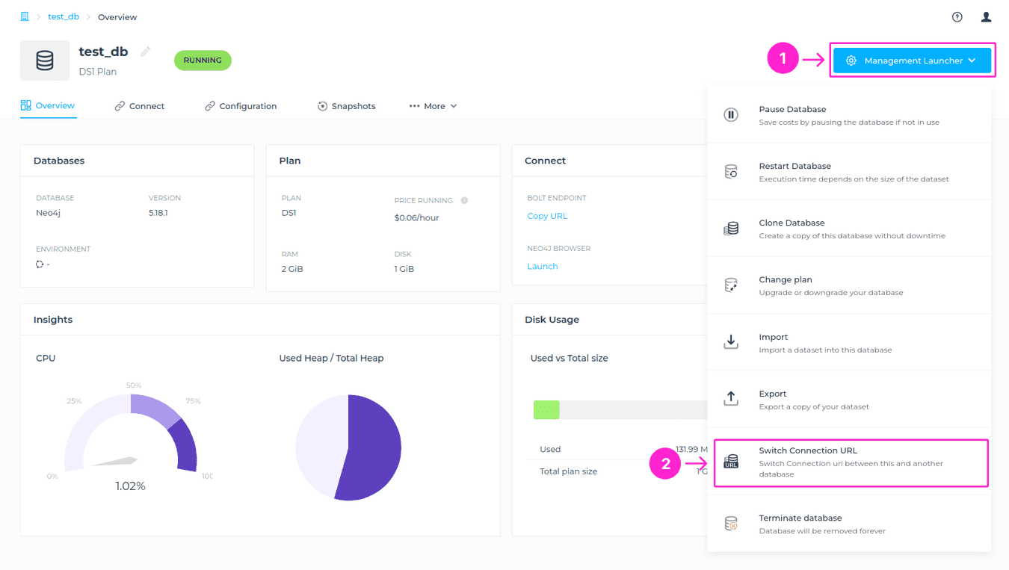Switch to the Connect tab
1009x570 pixels.
click(140, 105)
